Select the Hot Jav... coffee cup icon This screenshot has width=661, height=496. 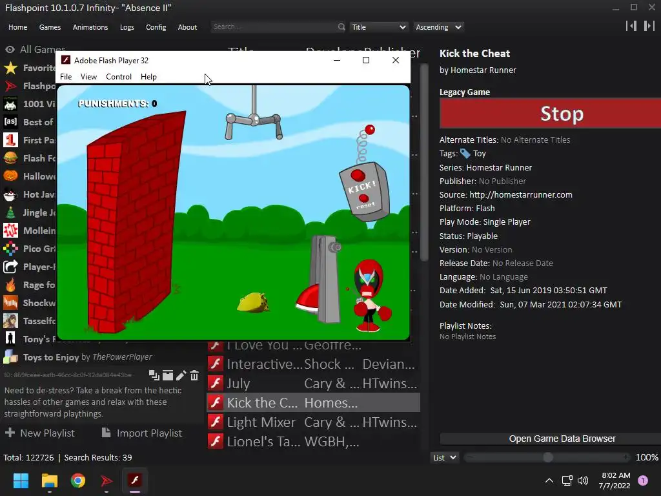(10, 194)
